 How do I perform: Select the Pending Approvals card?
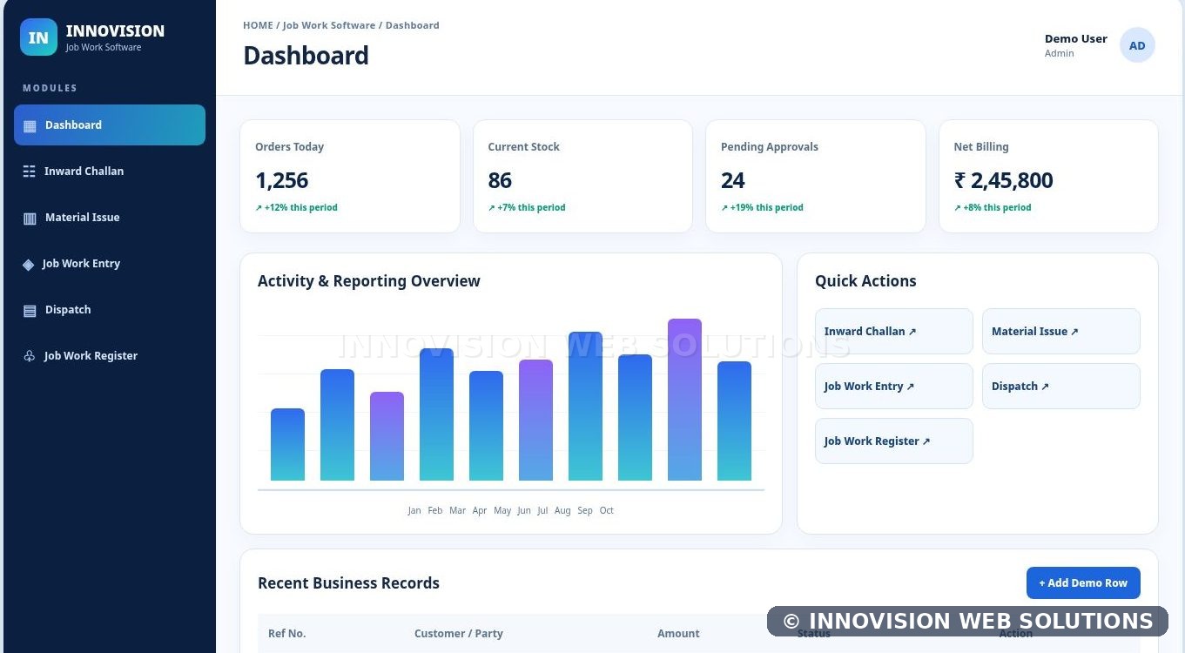click(816, 177)
